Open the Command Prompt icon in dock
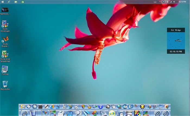The width and height of the screenshot is (190, 116). [x=40, y=107]
